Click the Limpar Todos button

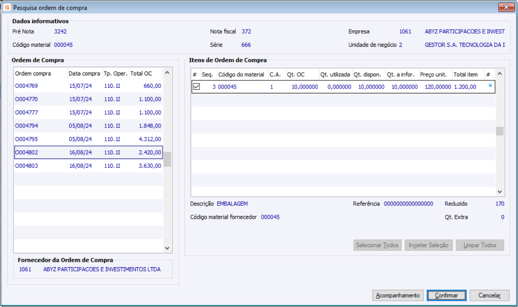point(480,245)
